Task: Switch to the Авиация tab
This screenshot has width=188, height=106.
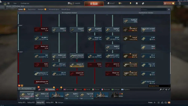Action: coord(41,9)
